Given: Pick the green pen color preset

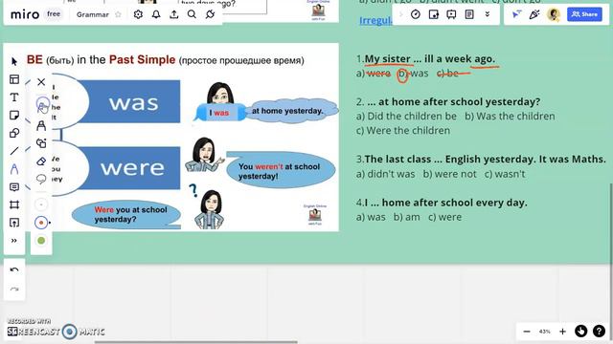Looking at the screenshot, I should coord(41,241).
